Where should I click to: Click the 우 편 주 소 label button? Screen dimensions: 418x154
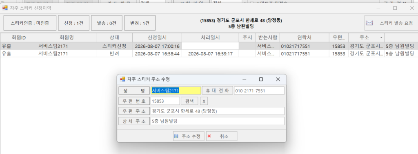tap(134, 111)
